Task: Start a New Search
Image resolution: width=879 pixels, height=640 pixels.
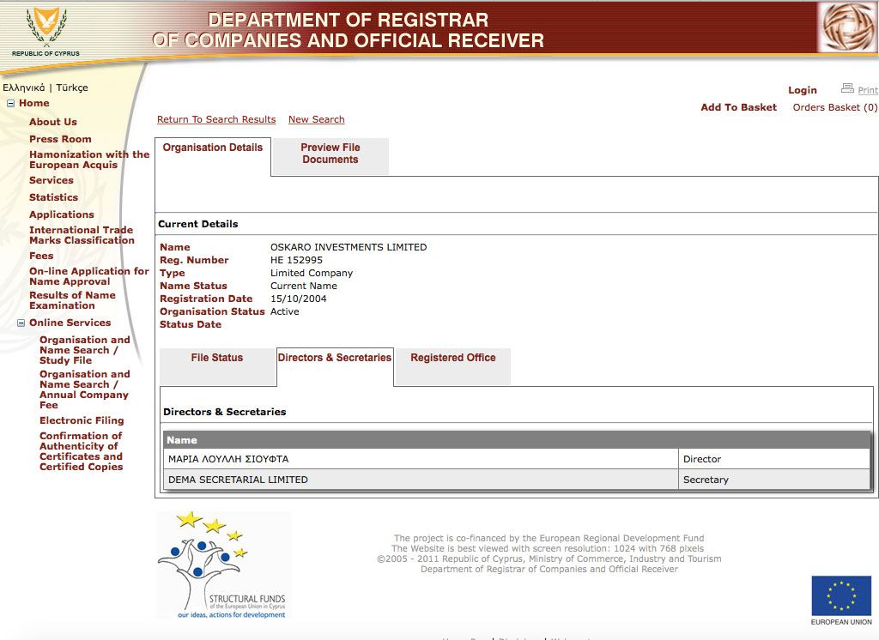Action: (316, 120)
